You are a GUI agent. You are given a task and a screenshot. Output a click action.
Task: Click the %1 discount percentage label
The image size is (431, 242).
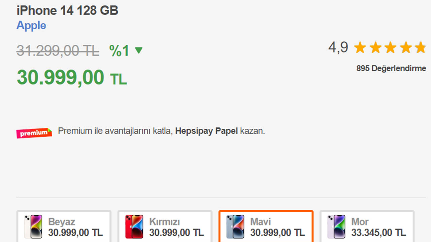coord(119,51)
